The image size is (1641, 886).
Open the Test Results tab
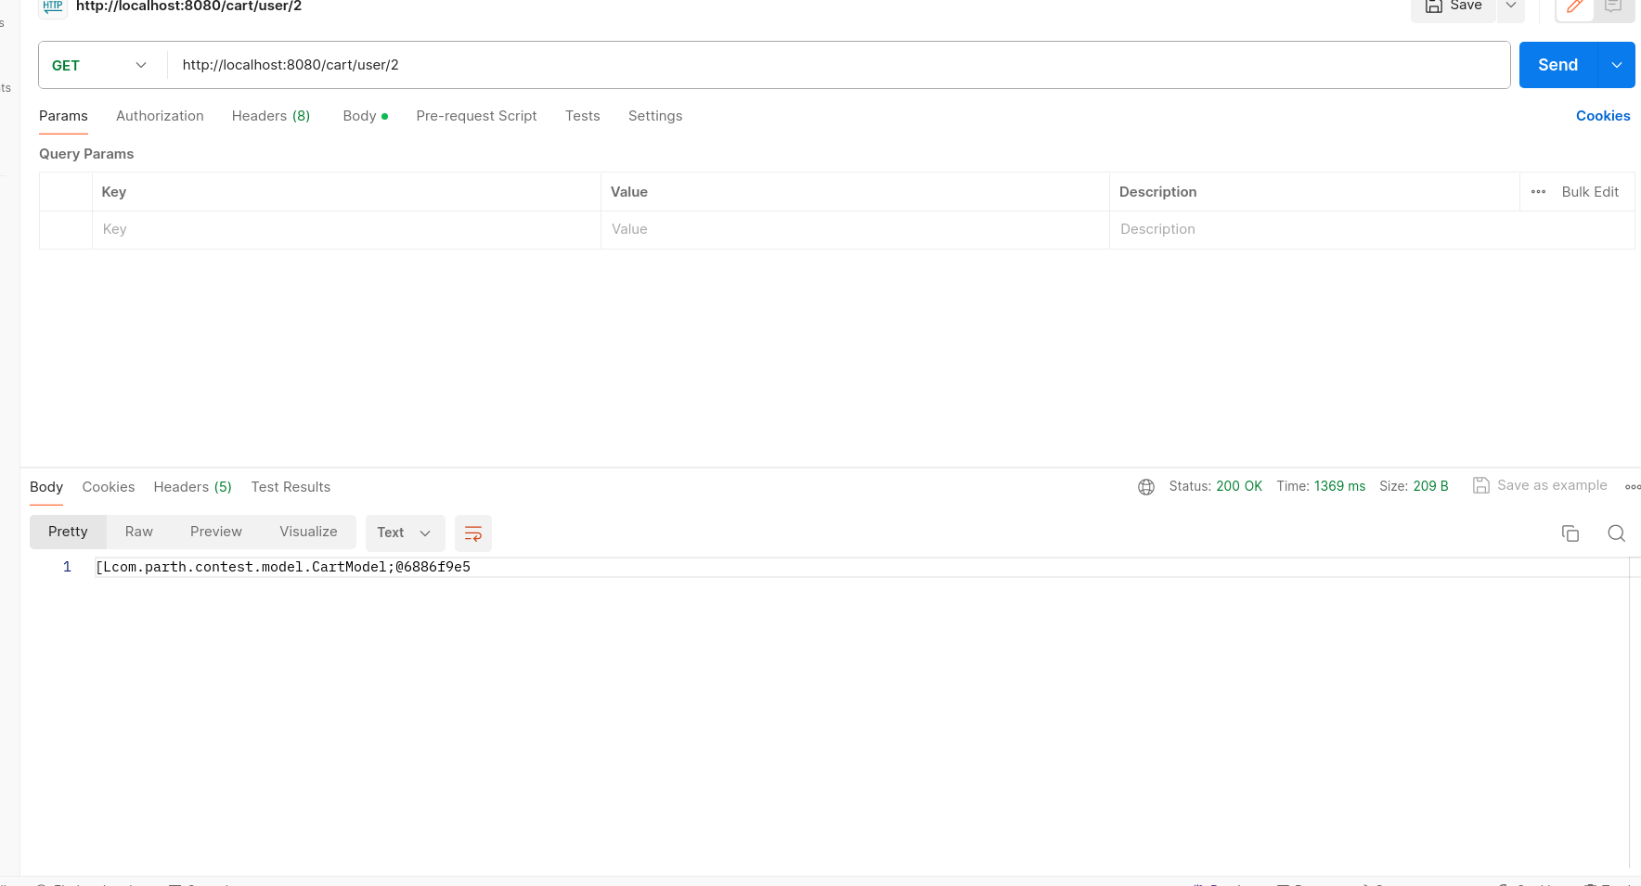(291, 487)
